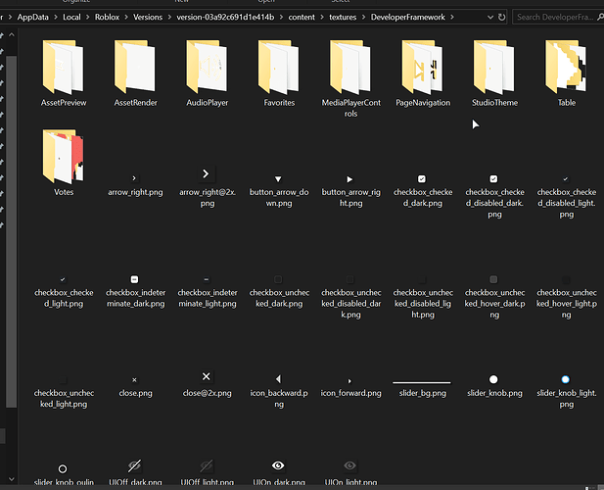The width and height of the screenshot is (604, 490).
Task: Open the AssetPreview folder
Action: click(64, 73)
